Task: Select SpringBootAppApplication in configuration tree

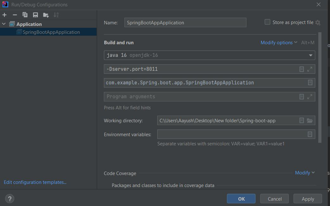Action: point(51,32)
